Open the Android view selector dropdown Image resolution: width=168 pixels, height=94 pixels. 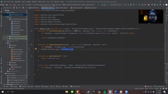pyautogui.click(x=8, y=8)
